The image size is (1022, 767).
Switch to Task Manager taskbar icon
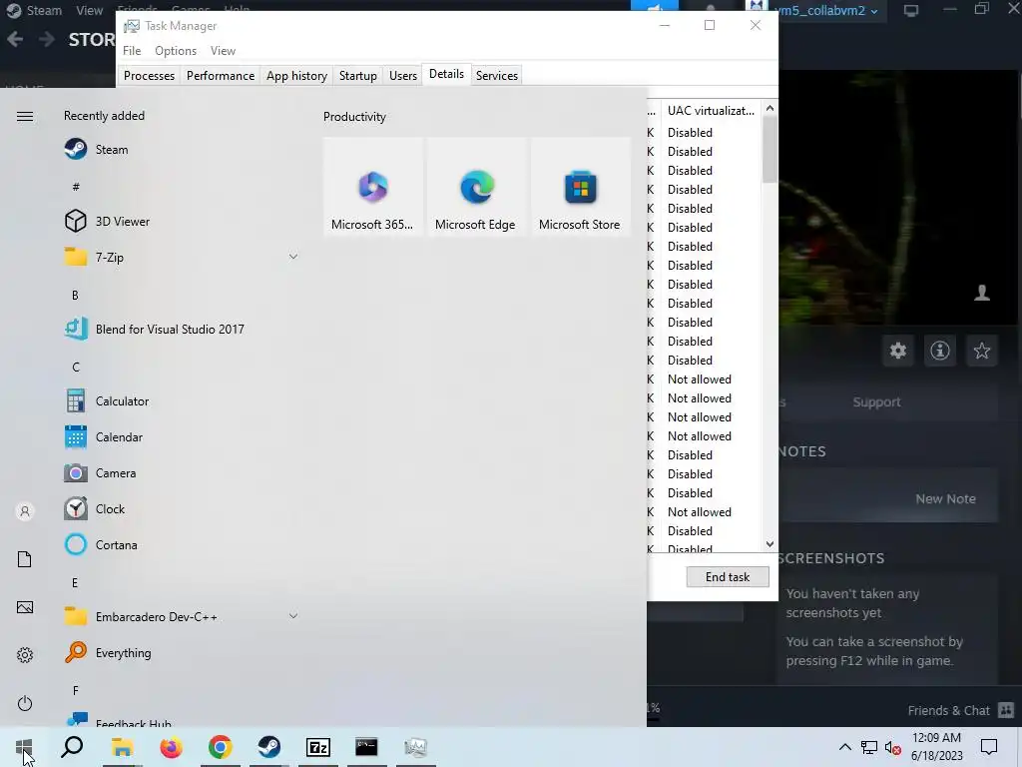416,747
